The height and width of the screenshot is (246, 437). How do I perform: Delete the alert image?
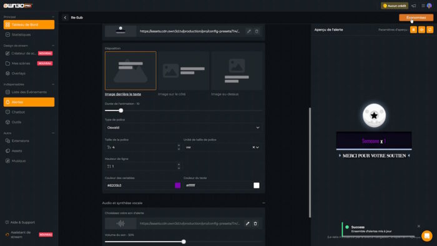click(257, 31)
